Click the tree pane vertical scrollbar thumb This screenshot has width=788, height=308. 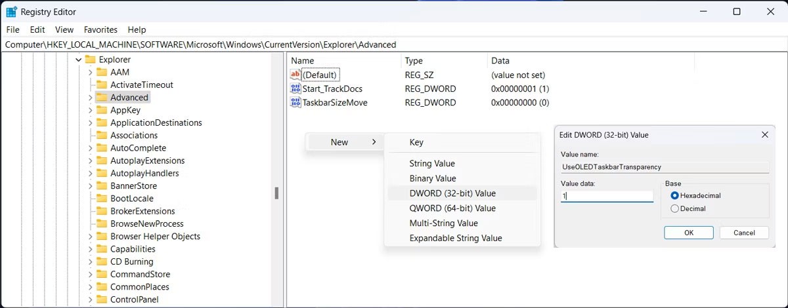pyautogui.click(x=277, y=193)
